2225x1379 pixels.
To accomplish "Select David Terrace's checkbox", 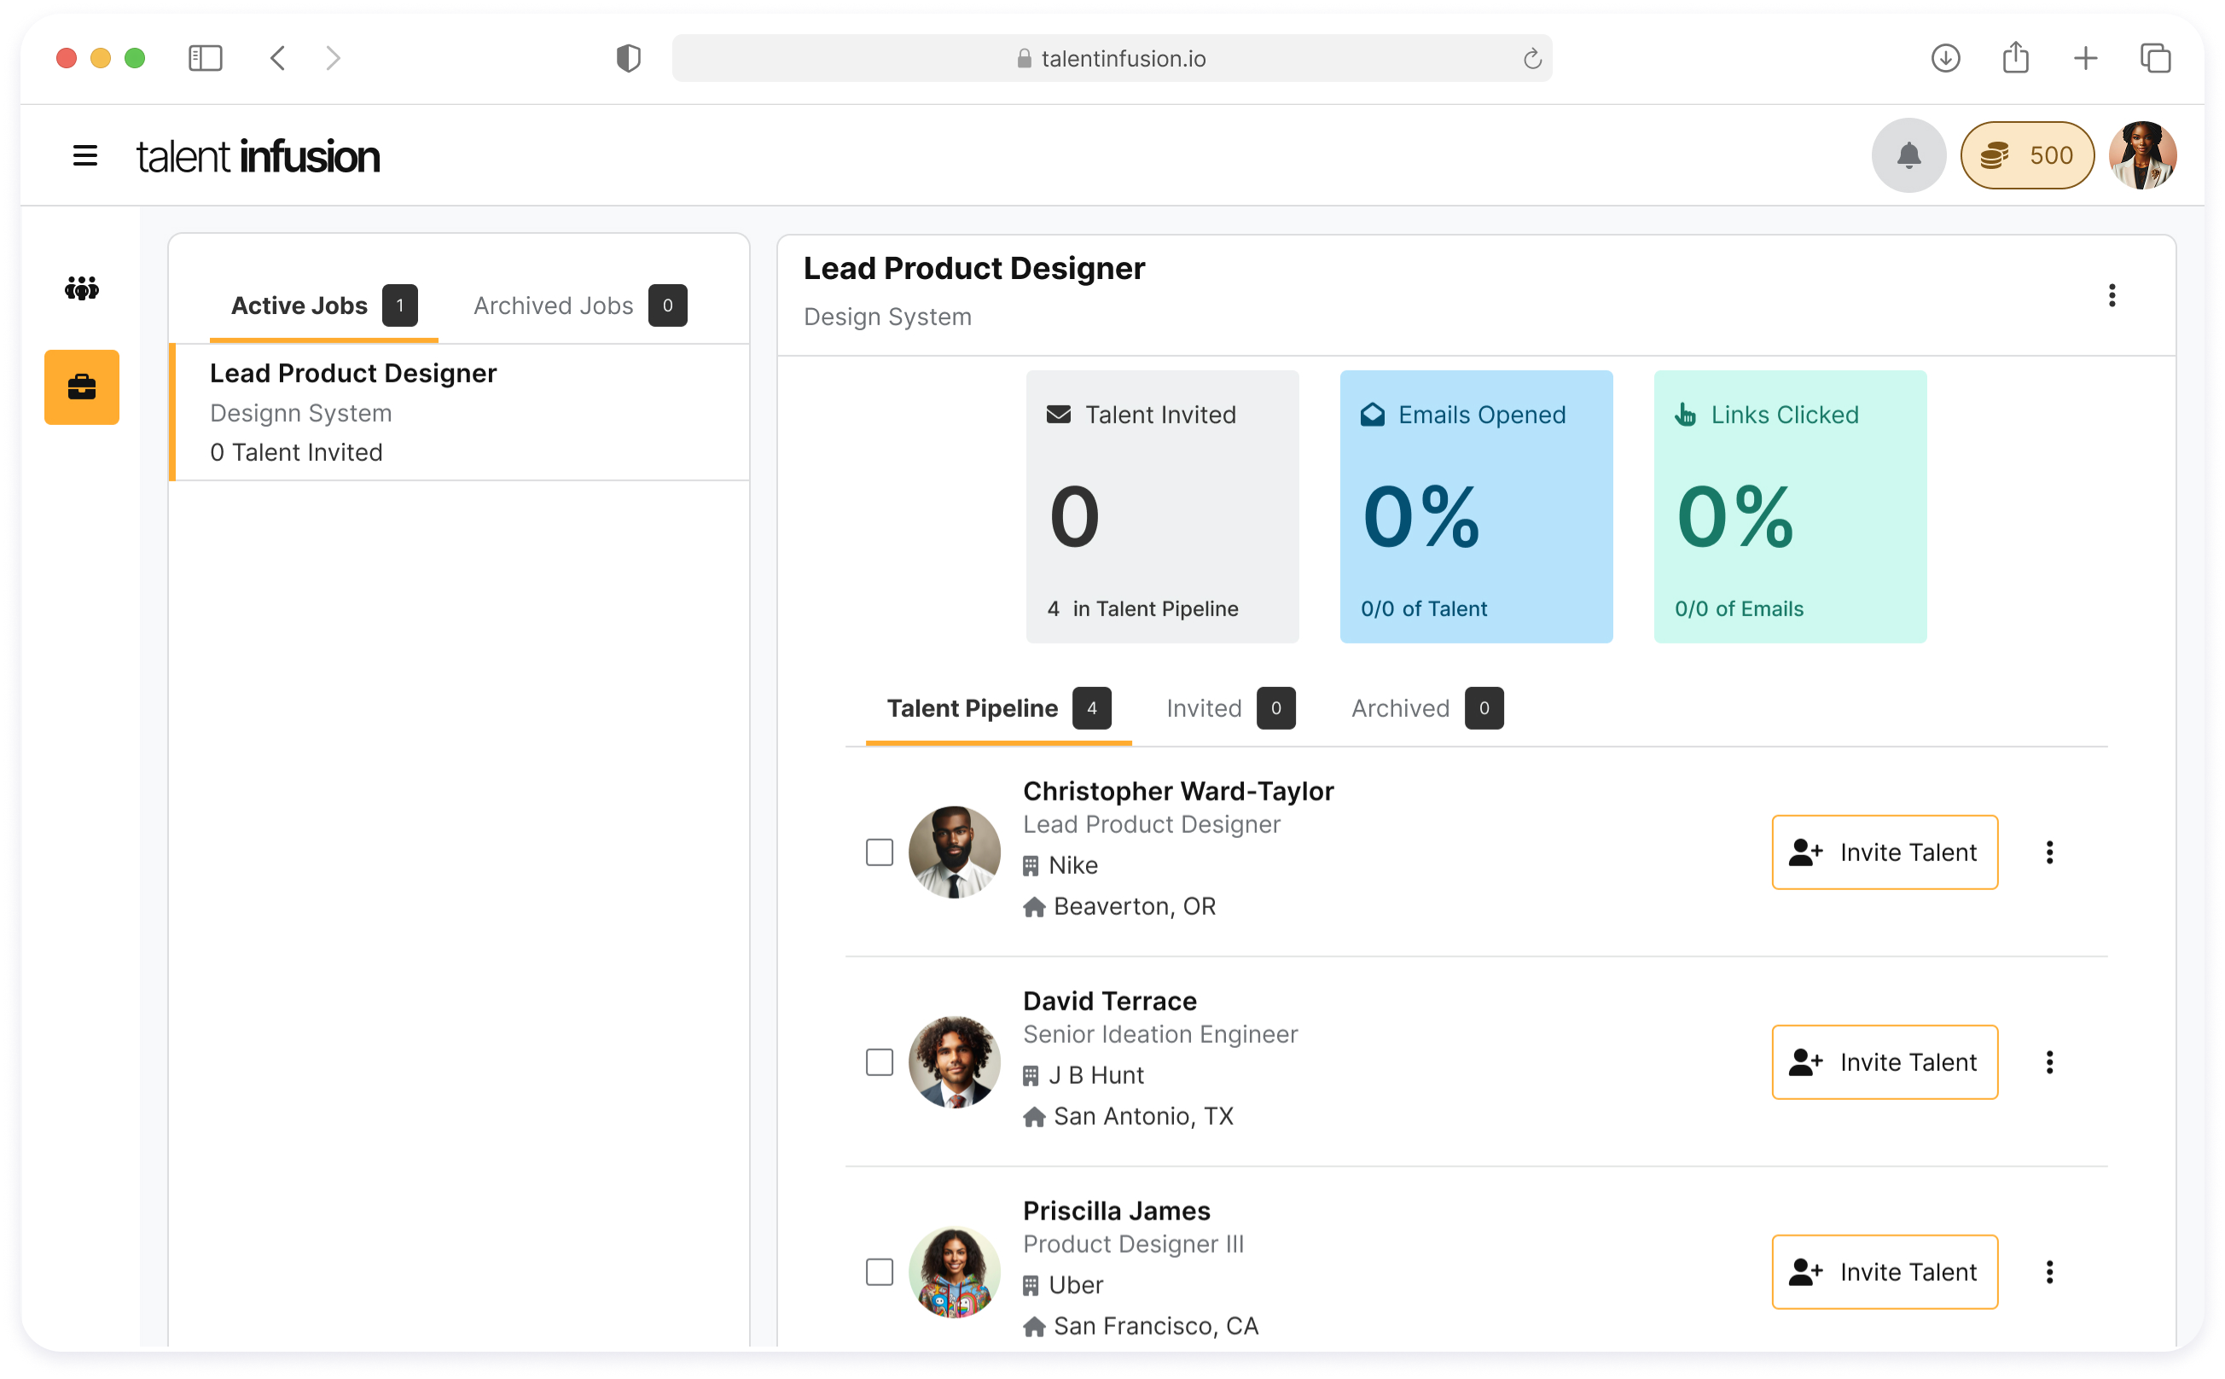I will (879, 1062).
